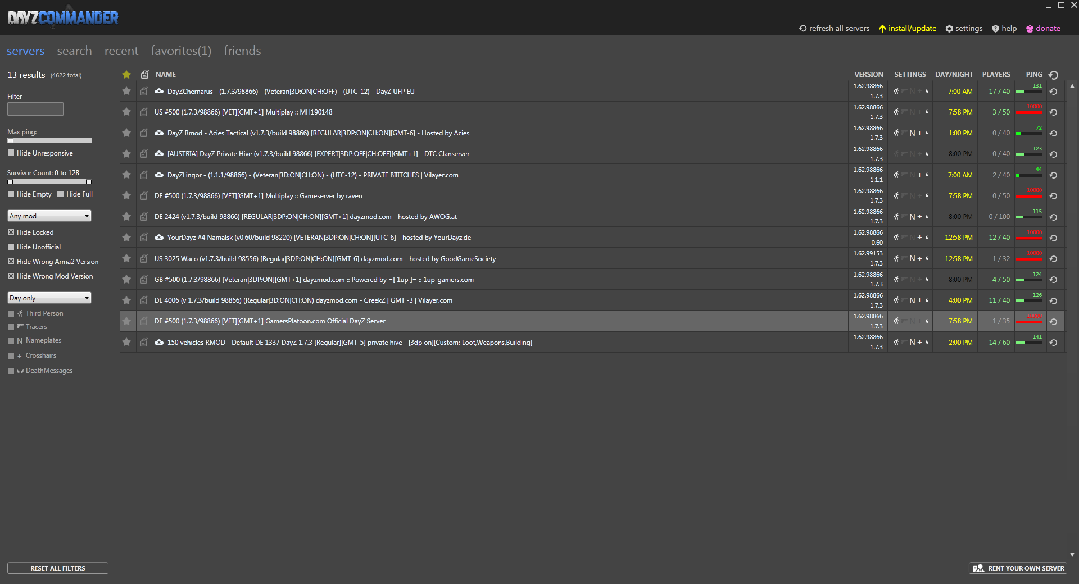Uncheck Hide Wrong Arma2 Version

pyautogui.click(x=11, y=261)
